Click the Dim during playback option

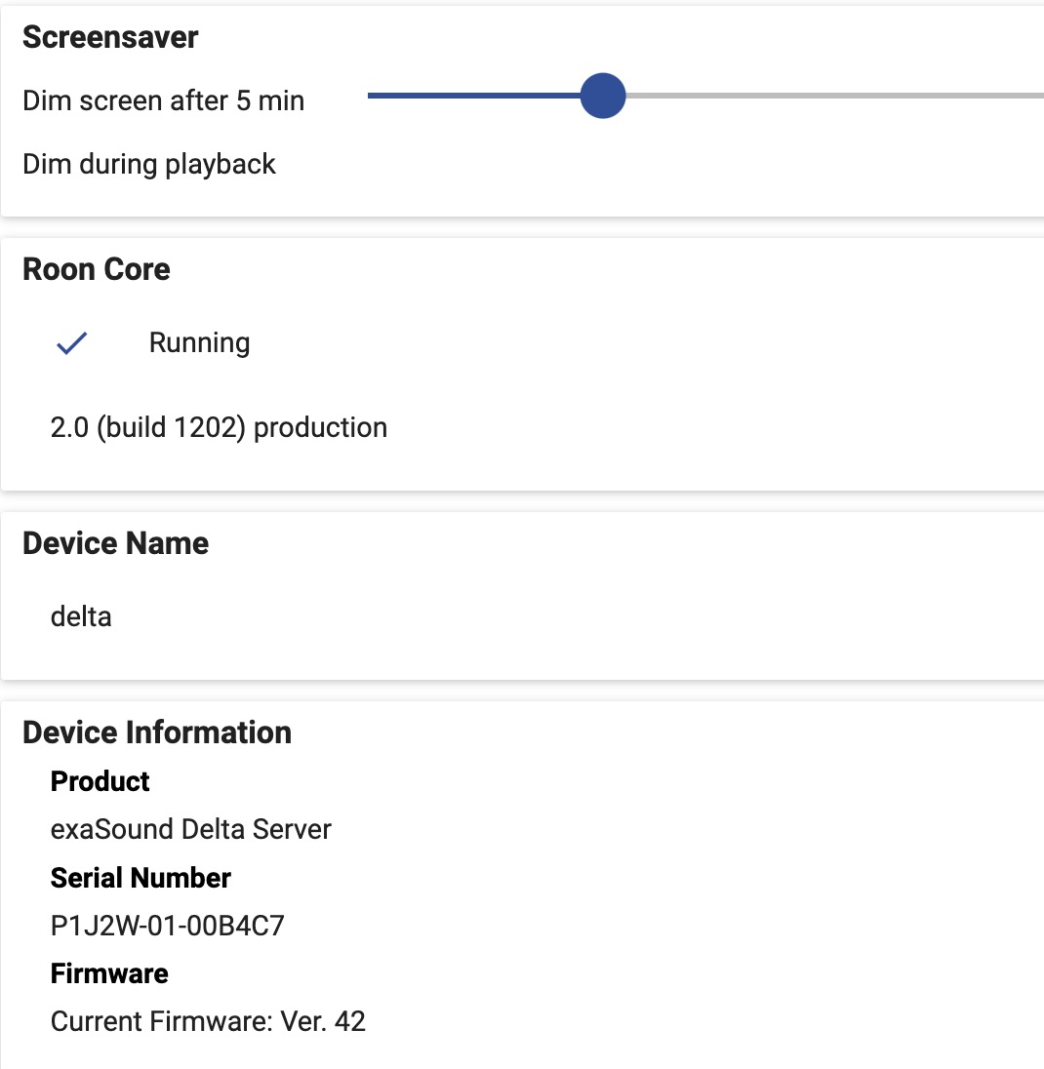148,164
